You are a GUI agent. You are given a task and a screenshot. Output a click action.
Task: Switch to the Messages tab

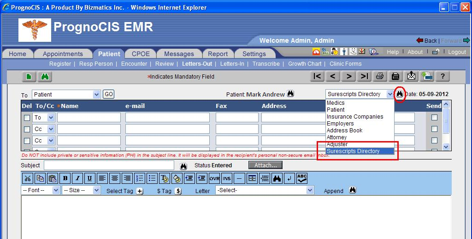coord(179,54)
